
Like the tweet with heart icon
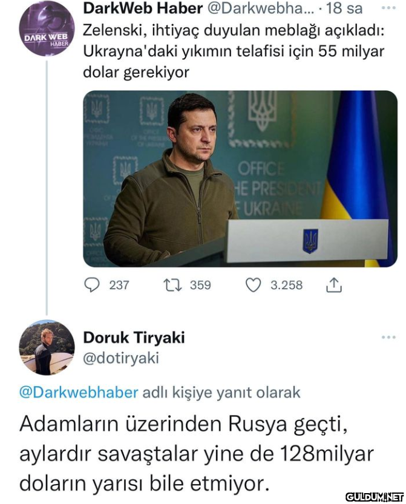[x=252, y=284]
